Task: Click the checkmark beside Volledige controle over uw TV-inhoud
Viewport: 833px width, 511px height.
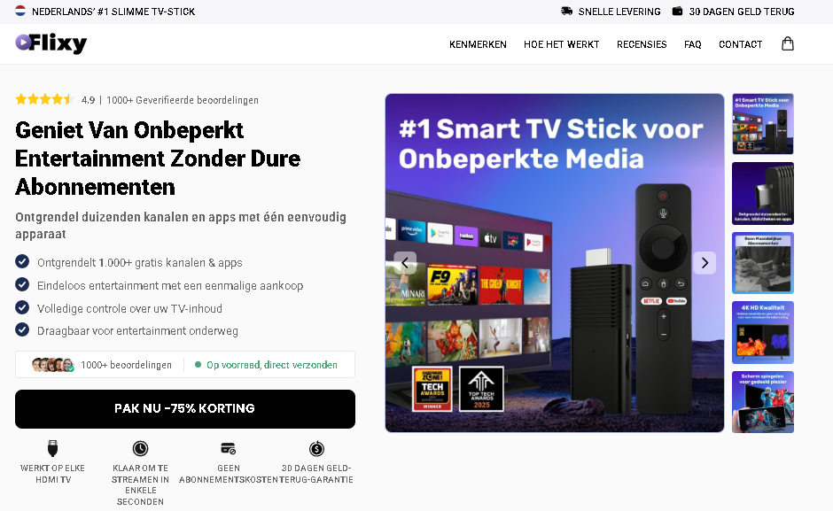Action: point(22,307)
